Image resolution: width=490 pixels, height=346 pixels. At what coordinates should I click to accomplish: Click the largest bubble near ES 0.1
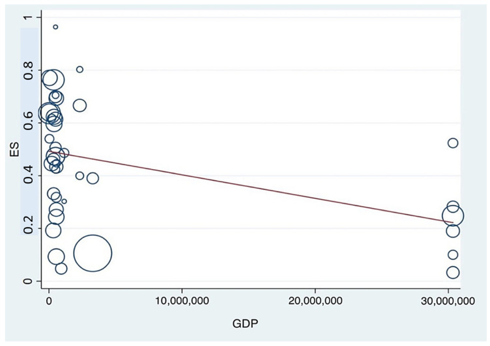pyautogui.click(x=93, y=253)
